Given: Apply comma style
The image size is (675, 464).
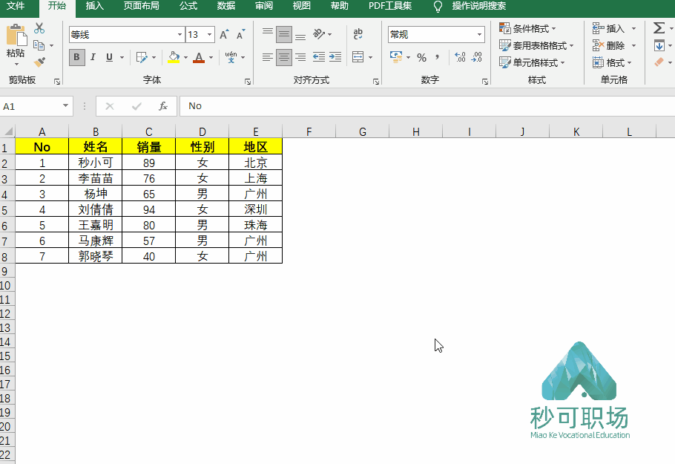Looking at the screenshot, I should coord(438,57).
